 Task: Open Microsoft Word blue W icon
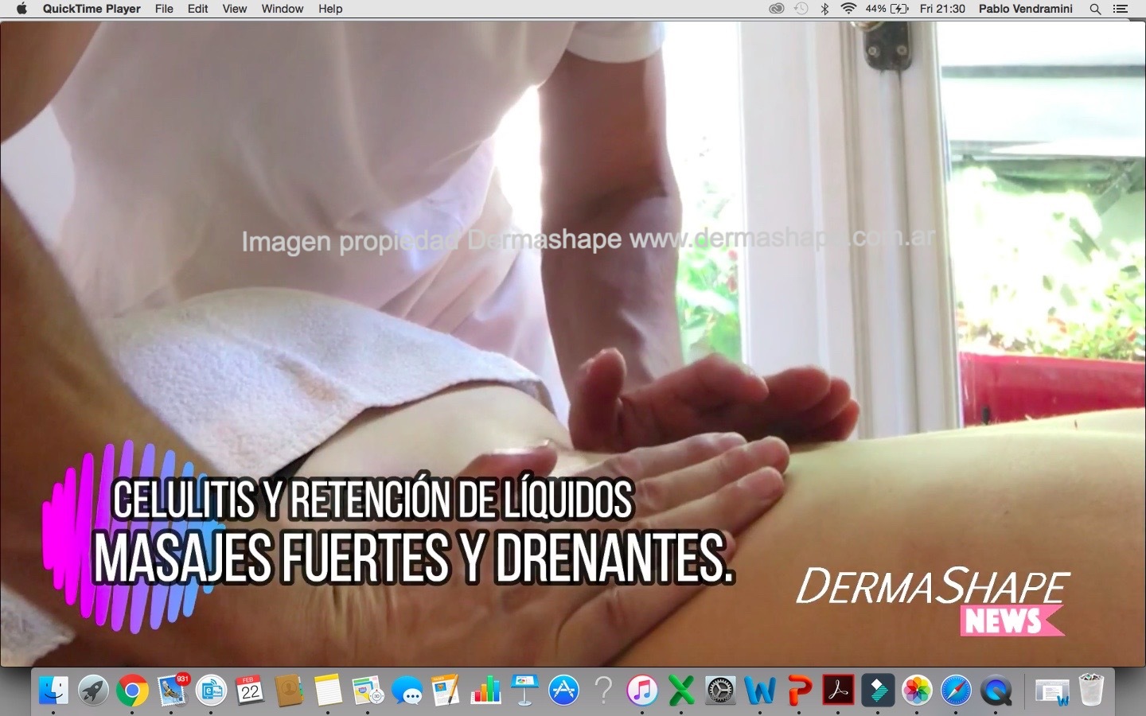point(759,691)
